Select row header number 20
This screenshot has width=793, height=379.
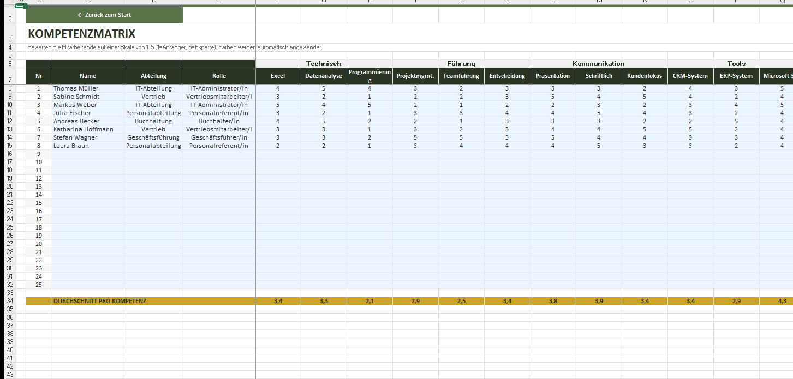click(10, 187)
